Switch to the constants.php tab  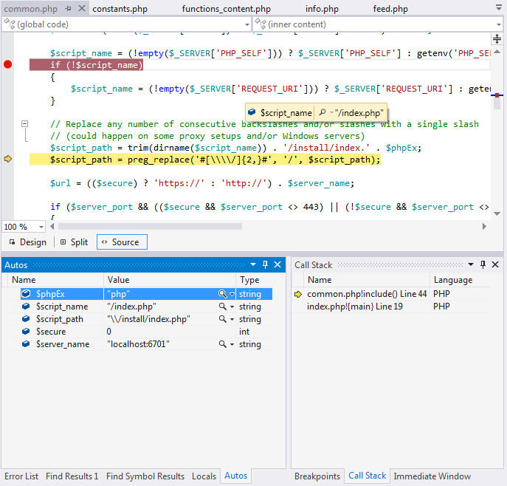pos(120,9)
